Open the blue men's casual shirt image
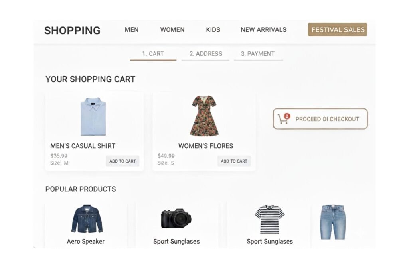This screenshot has height=277, width=403. 93,117
